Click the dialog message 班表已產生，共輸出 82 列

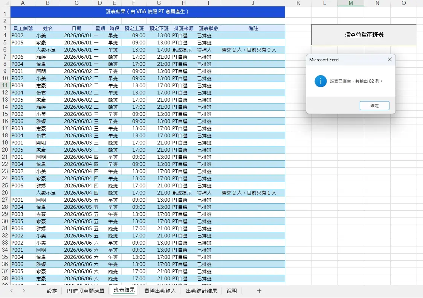click(356, 81)
